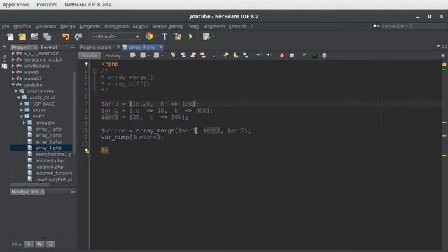This screenshot has height=252, width=448.
Task: Click the Save All toolbar icon
Action: click(47, 36)
